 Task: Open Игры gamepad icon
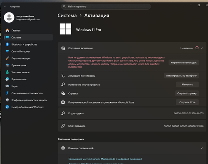coord(7,86)
